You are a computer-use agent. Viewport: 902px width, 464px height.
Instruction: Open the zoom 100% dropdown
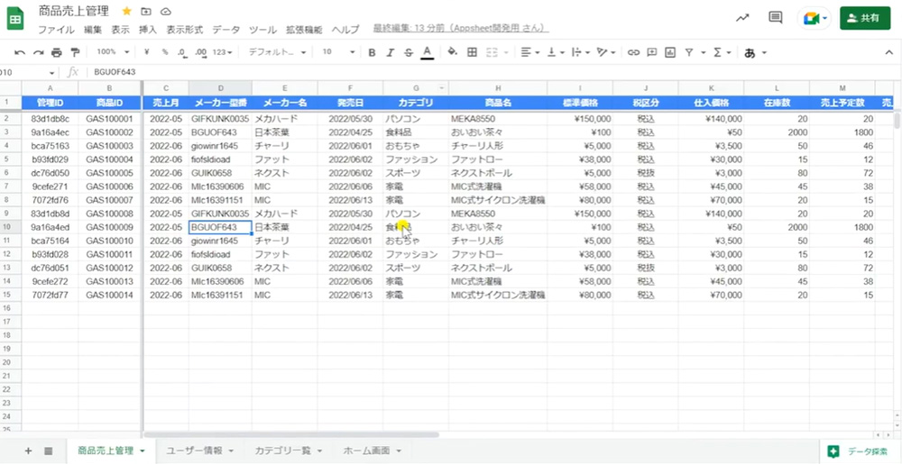[113, 52]
